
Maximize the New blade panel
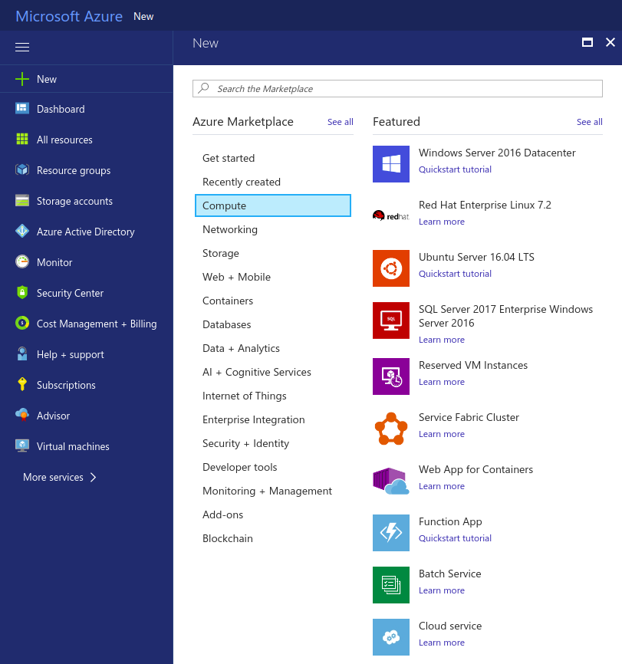tap(587, 43)
